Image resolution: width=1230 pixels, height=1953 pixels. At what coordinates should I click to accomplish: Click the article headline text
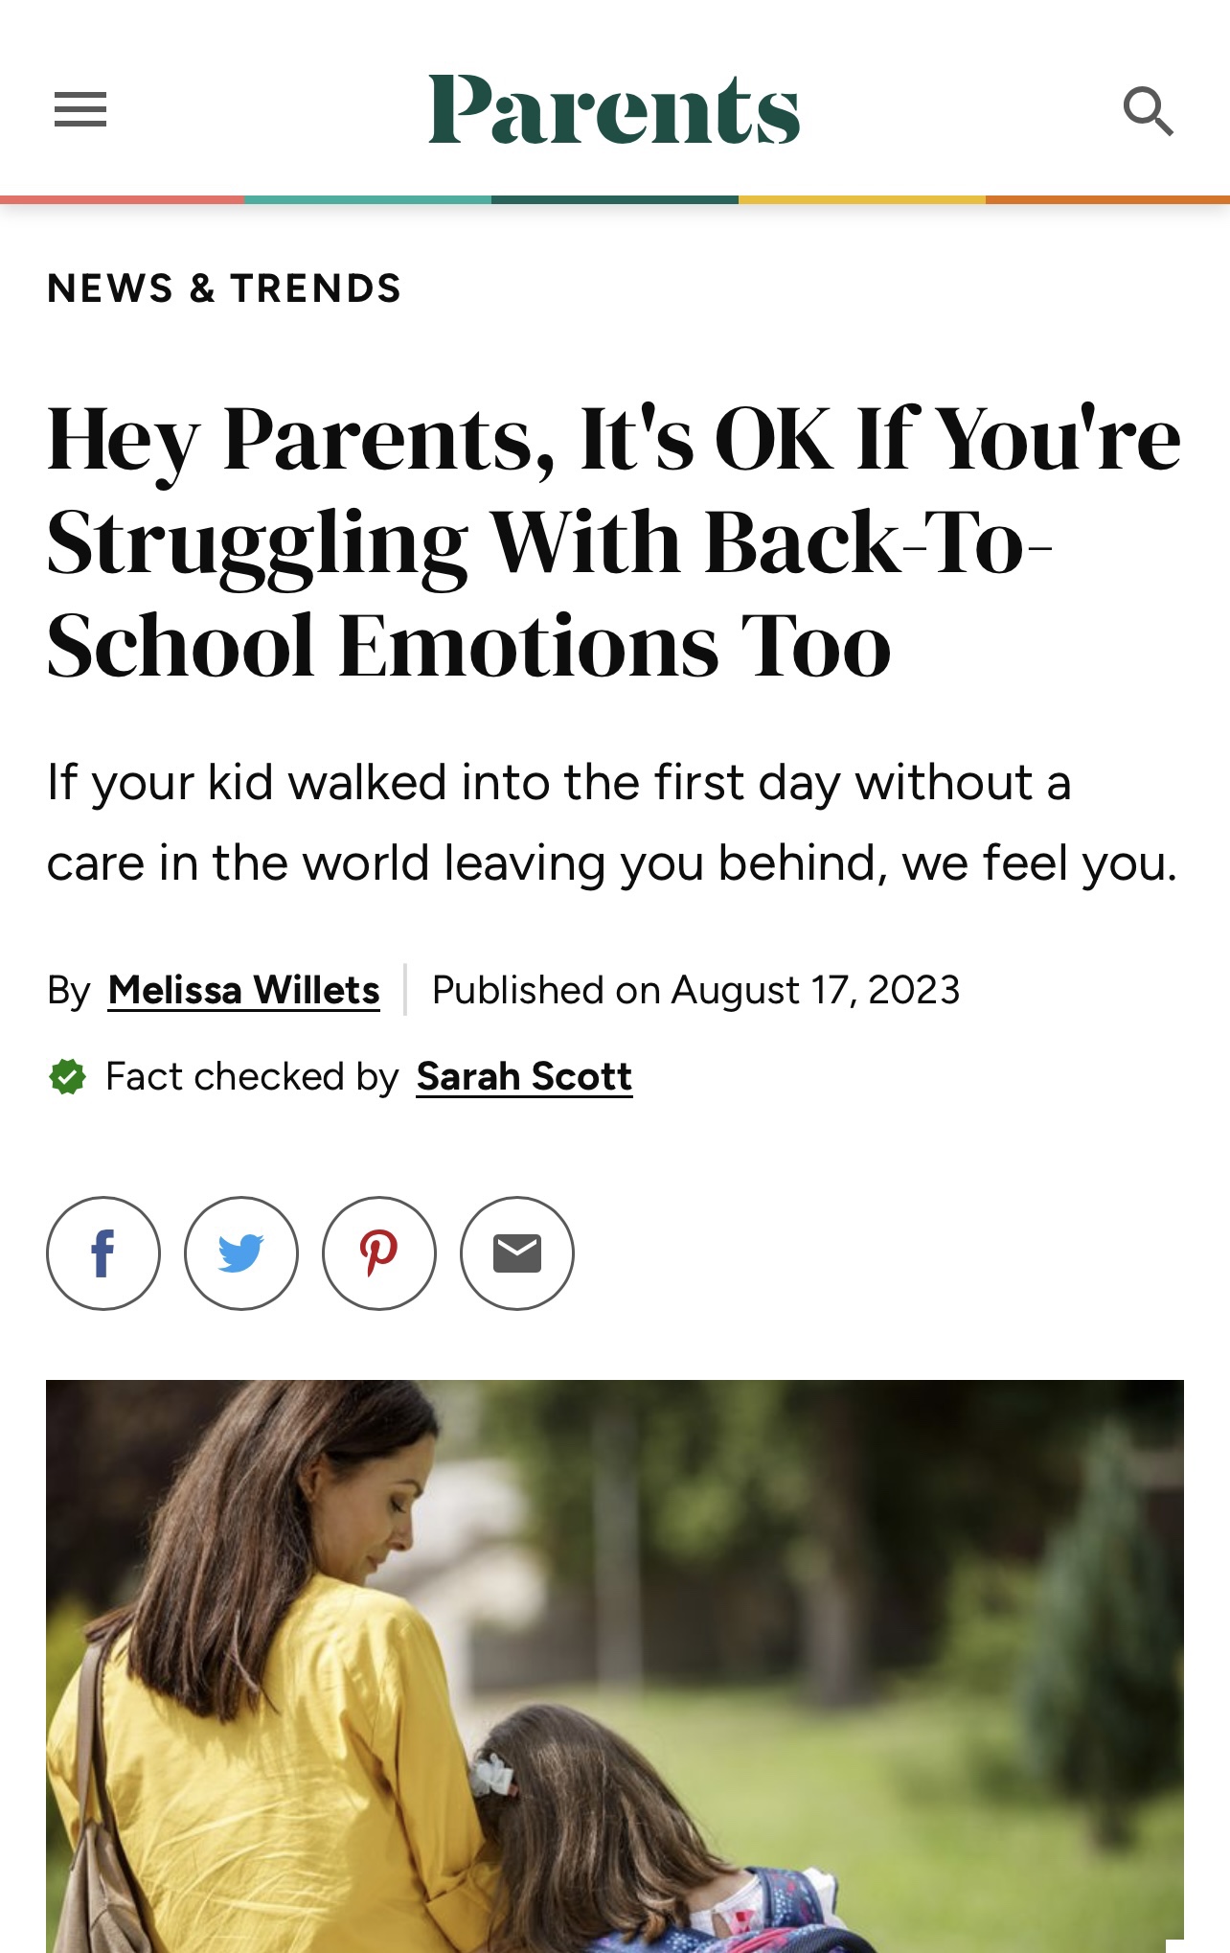pos(613,541)
